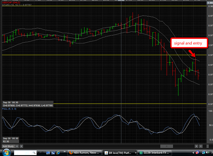
Task: Click the Switch between windows quick launch icon
Action: (53, 153)
